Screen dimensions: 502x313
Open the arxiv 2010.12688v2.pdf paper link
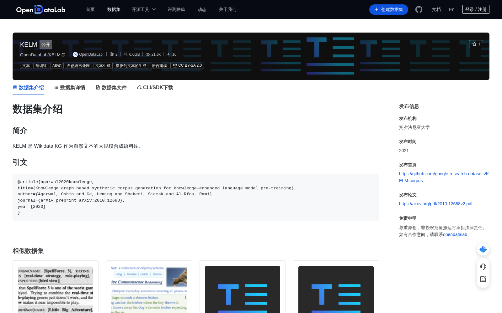[x=436, y=204]
